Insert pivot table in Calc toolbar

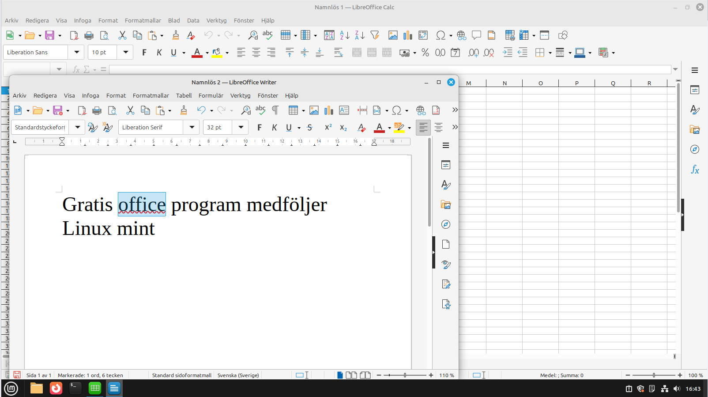[x=423, y=35]
